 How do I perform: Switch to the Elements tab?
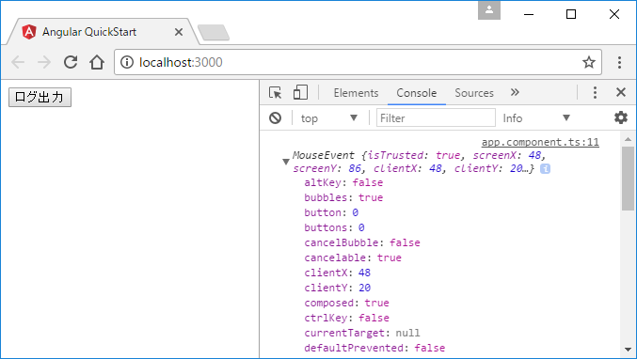356,93
